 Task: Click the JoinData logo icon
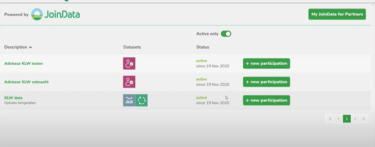pyautogui.click(x=37, y=14)
